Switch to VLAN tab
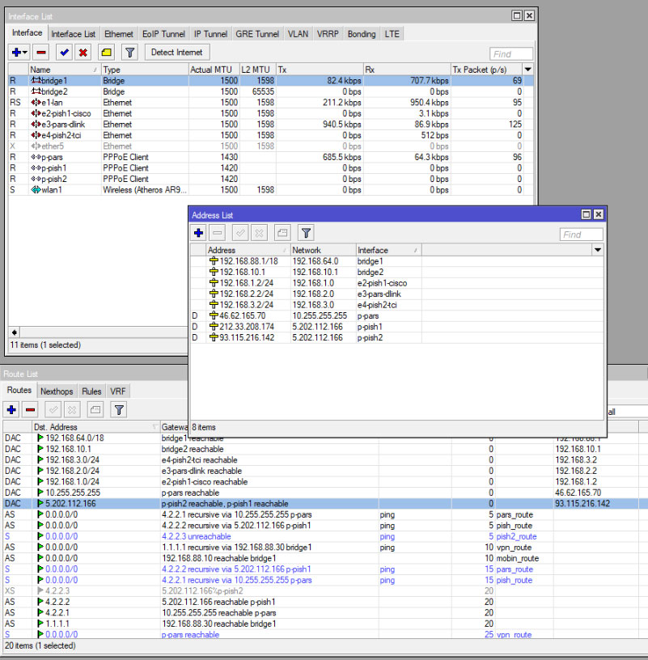The image size is (648, 660). pos(298,34)
